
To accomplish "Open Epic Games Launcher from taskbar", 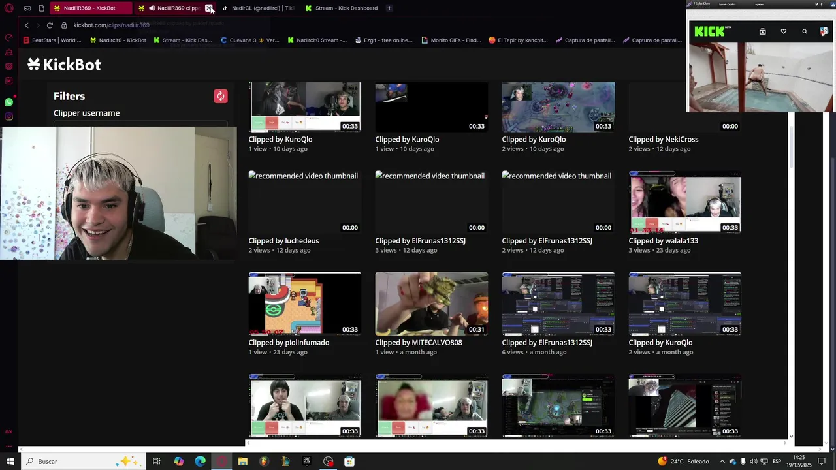I will (307, 462).
